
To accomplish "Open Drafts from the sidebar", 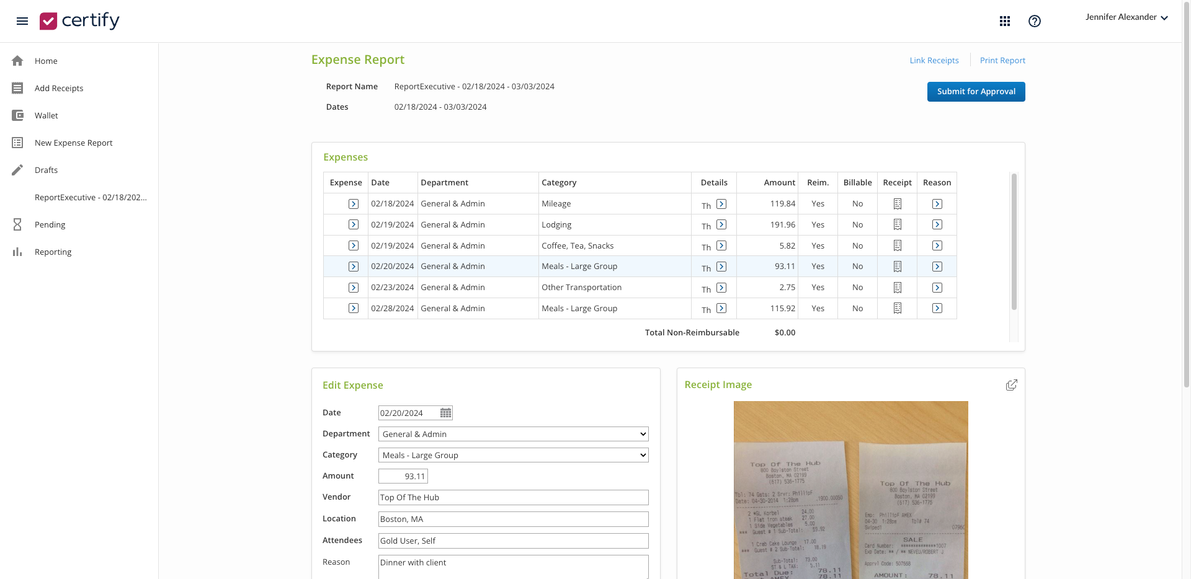I will pyautogui.click(x=46, y=170).
